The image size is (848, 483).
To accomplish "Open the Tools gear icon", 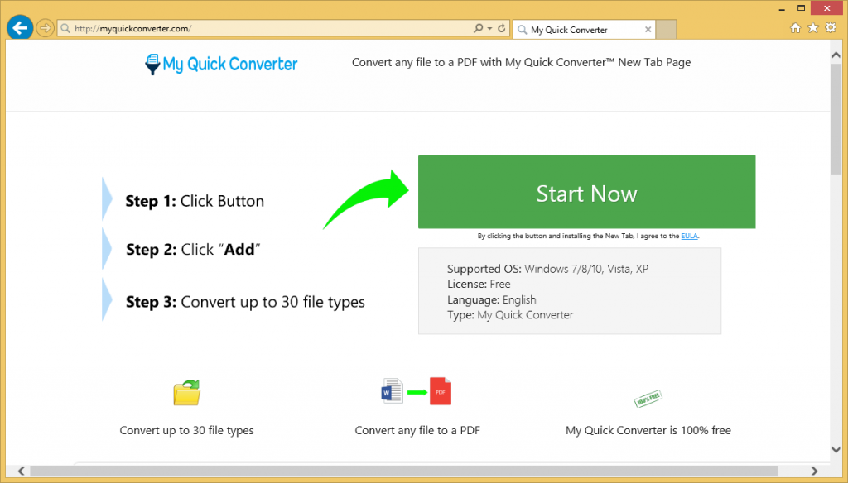I will point(831,27).
